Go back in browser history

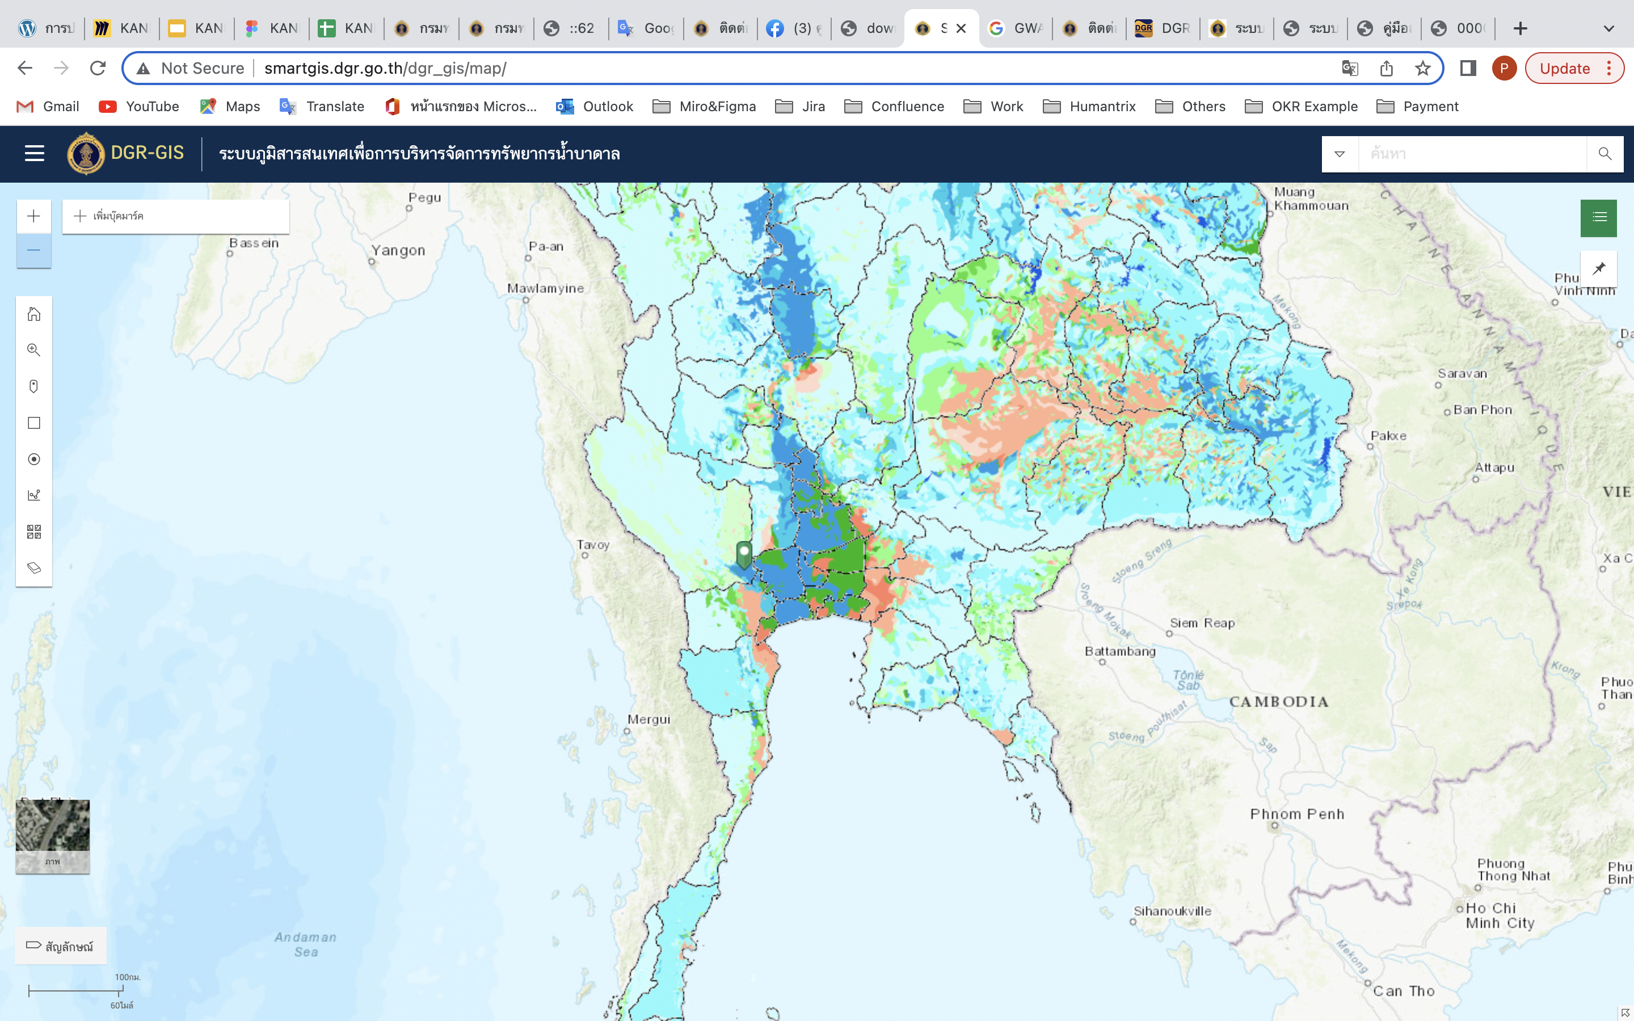[25, 68]
